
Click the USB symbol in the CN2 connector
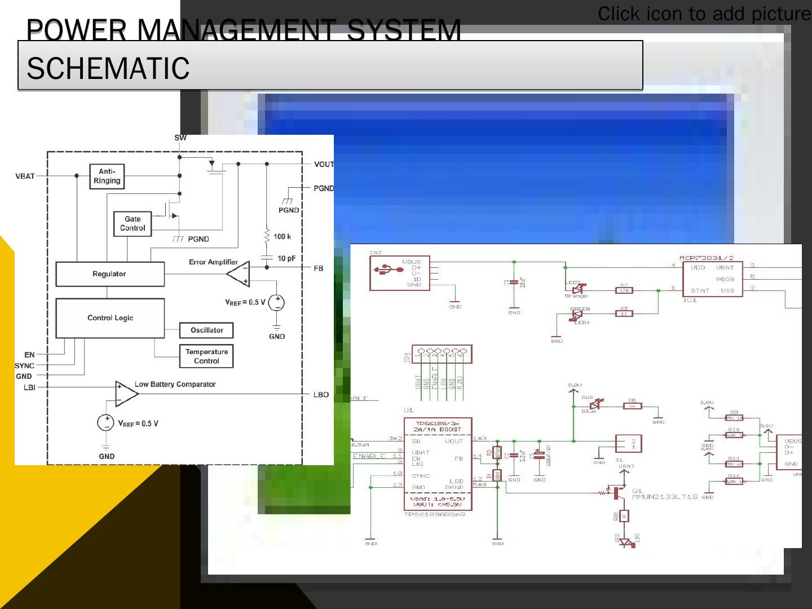[x=388, y=270]
